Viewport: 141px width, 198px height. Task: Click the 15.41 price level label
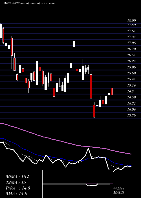pos(132,79)
